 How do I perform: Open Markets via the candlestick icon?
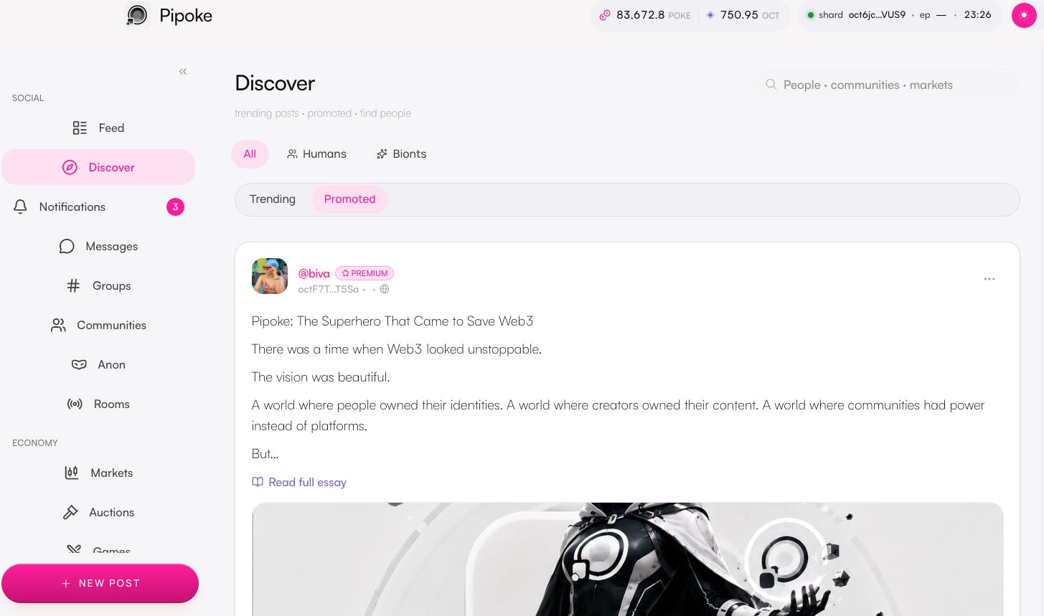[x=71, y=473]
